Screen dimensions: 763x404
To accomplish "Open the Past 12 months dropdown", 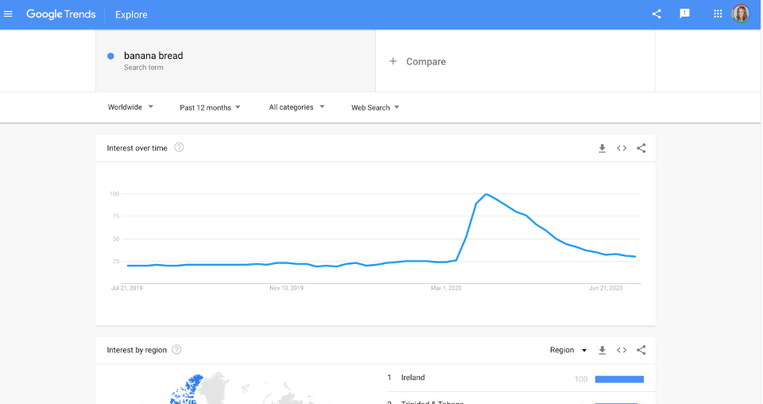I will pos(210,107).
